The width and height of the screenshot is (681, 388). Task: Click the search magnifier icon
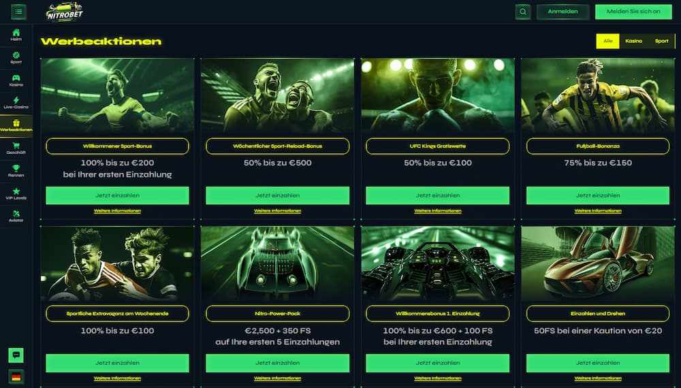523,12
